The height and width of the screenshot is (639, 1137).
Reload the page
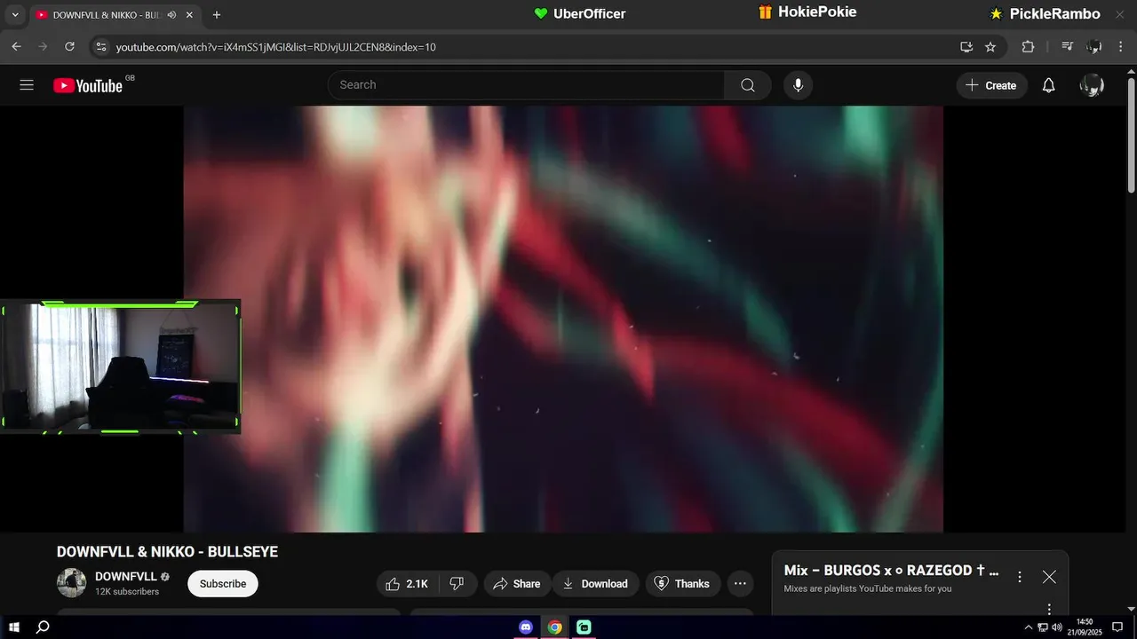coord(69,47)
